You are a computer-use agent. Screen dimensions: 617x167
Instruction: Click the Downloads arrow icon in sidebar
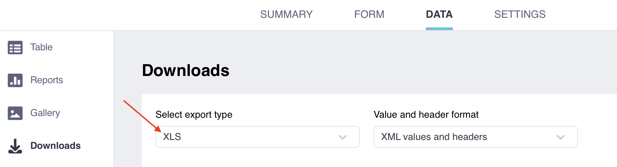15,146
